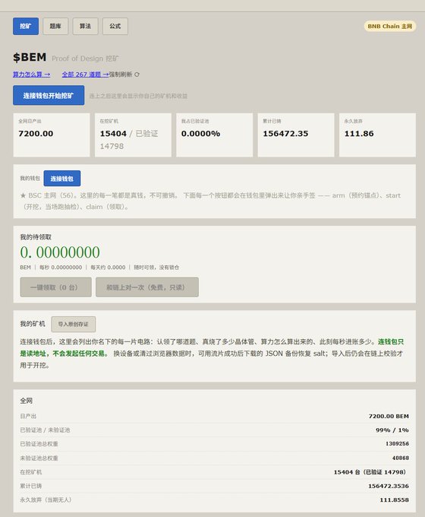Image resolution: width=425 pixels, height=517 pixels.
Task: Click the 未验证池总权重 value 40868
Action: [x=401, y=458]
